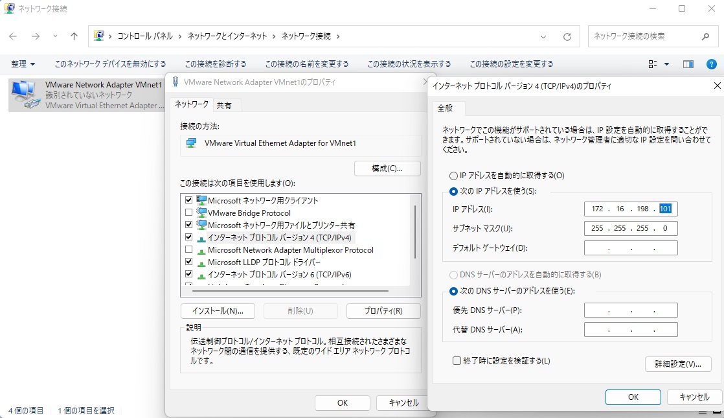Click the search magnifier icon

tap(705, 36)
